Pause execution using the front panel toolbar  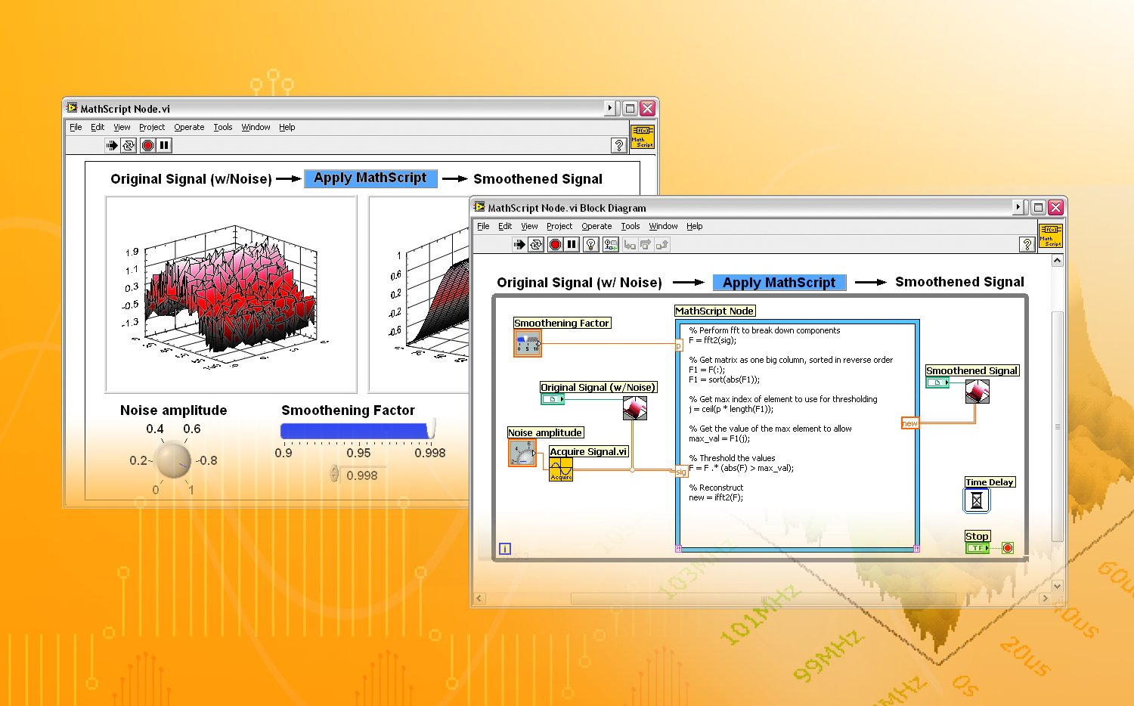click(165, 145)
